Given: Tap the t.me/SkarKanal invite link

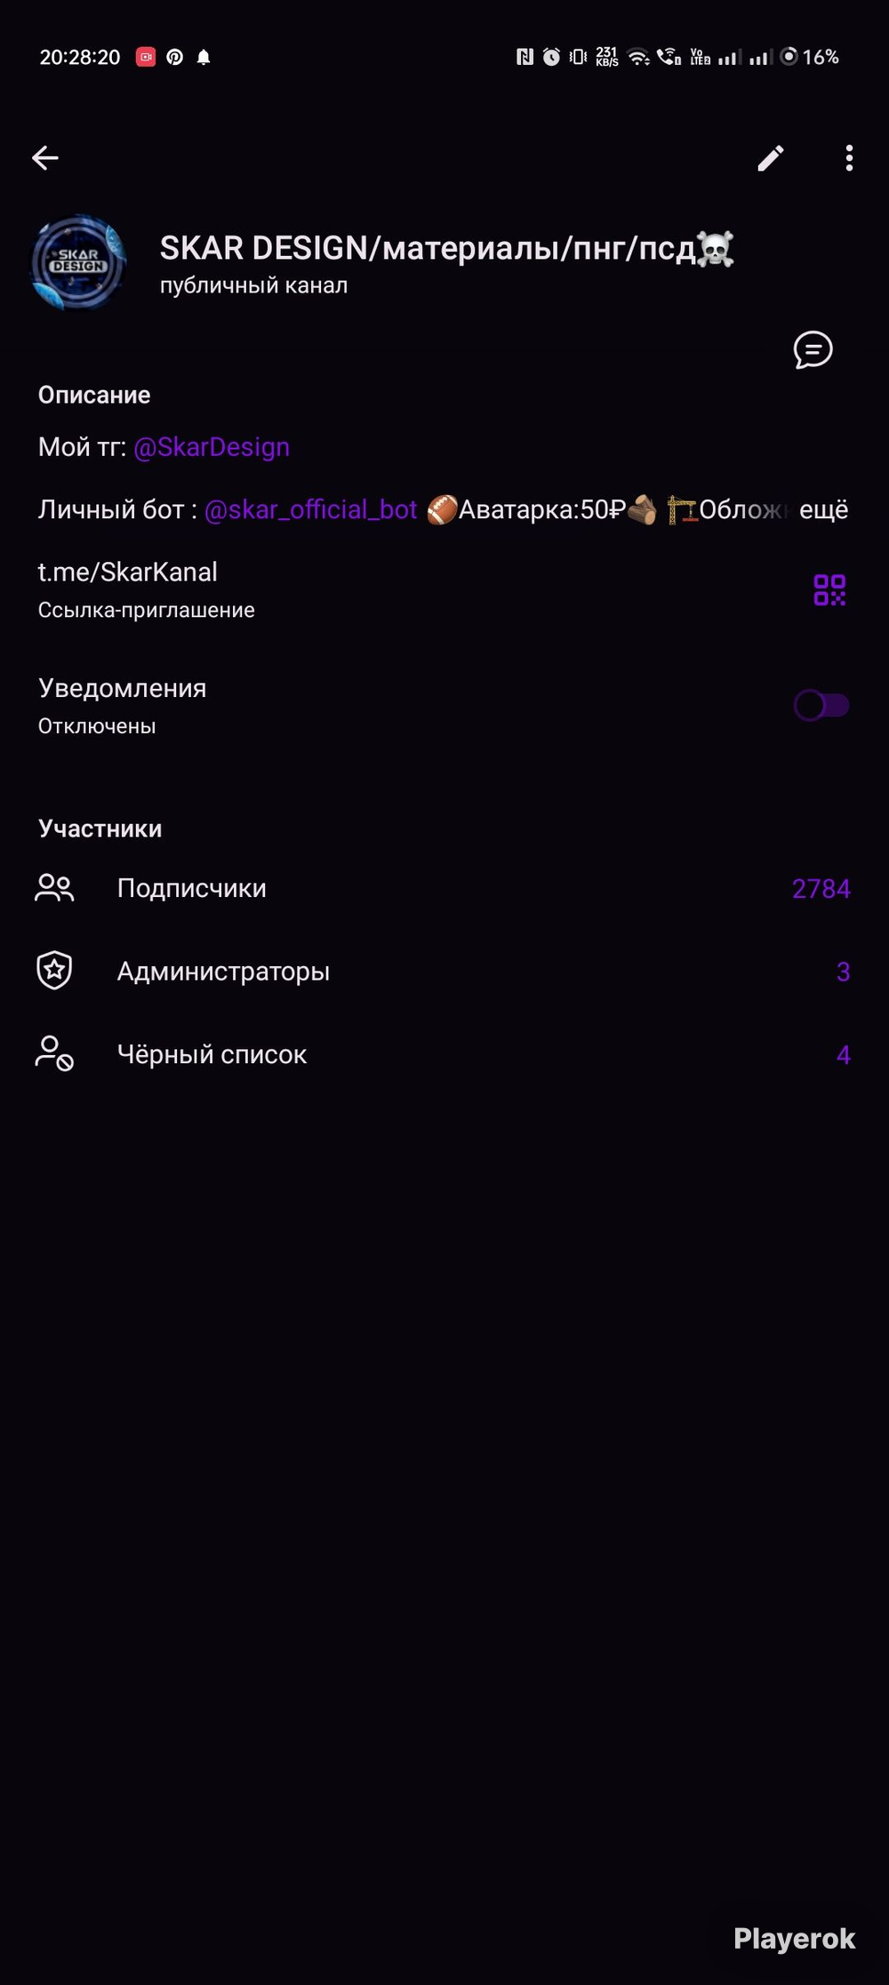Looking at the screenshot, I should pos(128,572).
